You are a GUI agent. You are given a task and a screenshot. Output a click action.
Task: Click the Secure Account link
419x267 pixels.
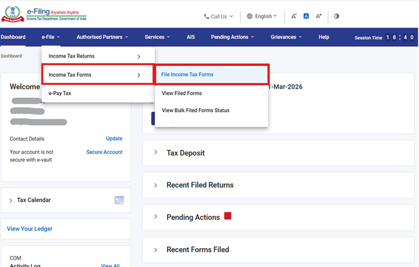pyautogui.click(x=104, y=152)
